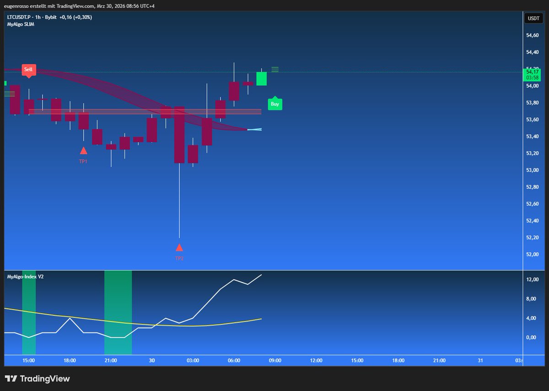Click the 0,00 index axis label
The image size is (549, 391).
point(531,337)
